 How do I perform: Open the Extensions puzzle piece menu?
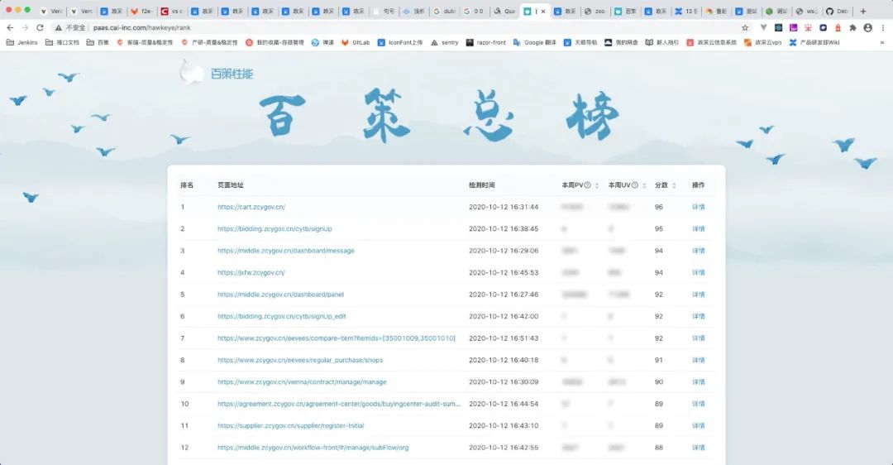852,27
